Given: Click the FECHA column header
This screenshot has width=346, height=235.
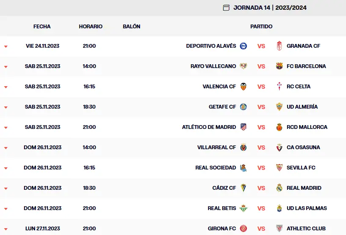Looking at the screenshot, I should (x=42, y=27).
